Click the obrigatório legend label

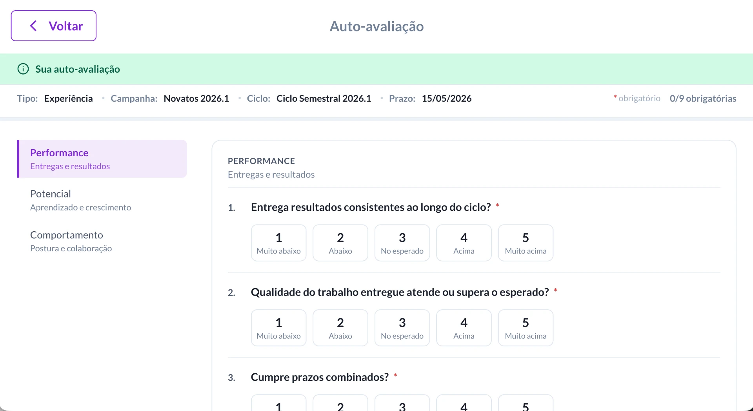tap(639, 99)
